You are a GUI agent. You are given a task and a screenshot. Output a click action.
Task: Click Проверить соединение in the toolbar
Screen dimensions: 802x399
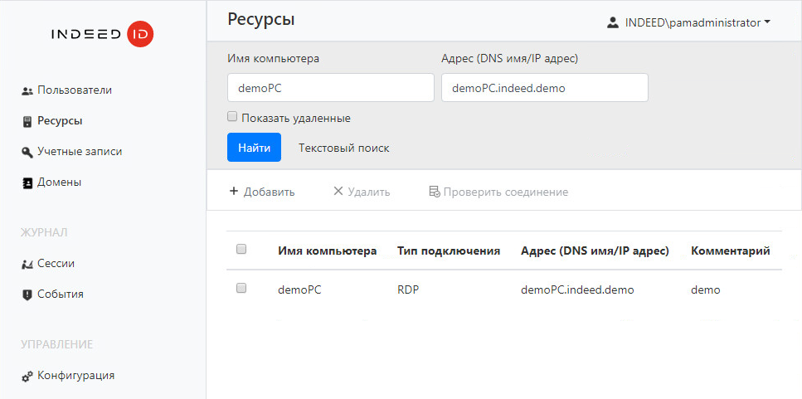point(498,192)
